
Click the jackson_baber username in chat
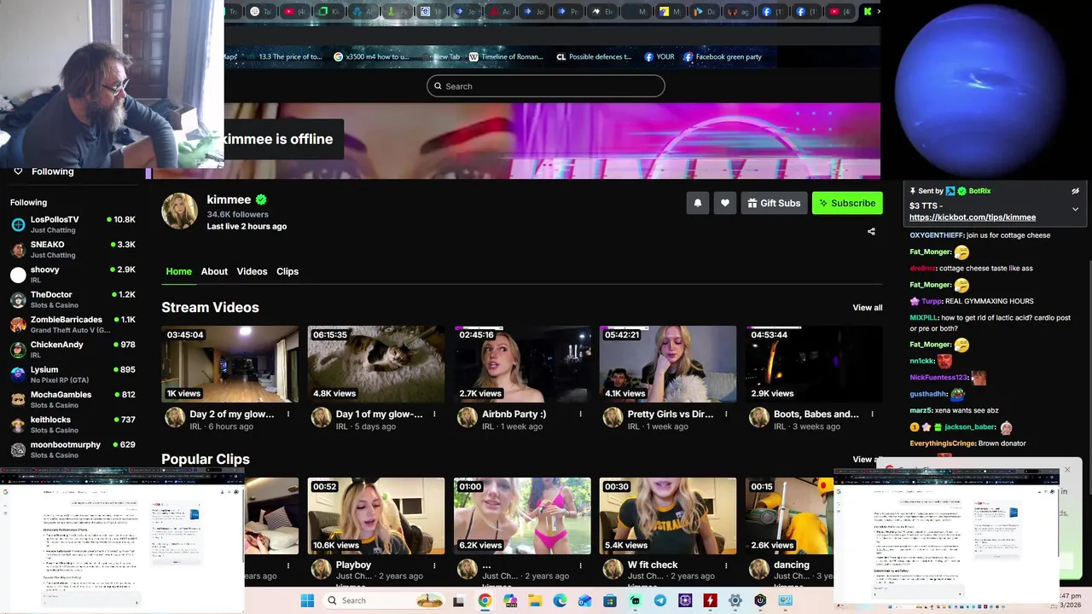click(969, 426)
